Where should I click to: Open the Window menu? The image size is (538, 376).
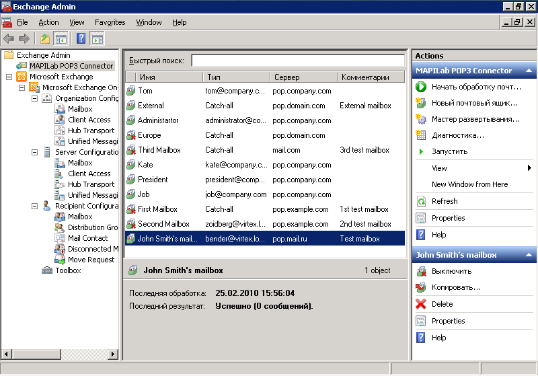(x=149, y=22)
